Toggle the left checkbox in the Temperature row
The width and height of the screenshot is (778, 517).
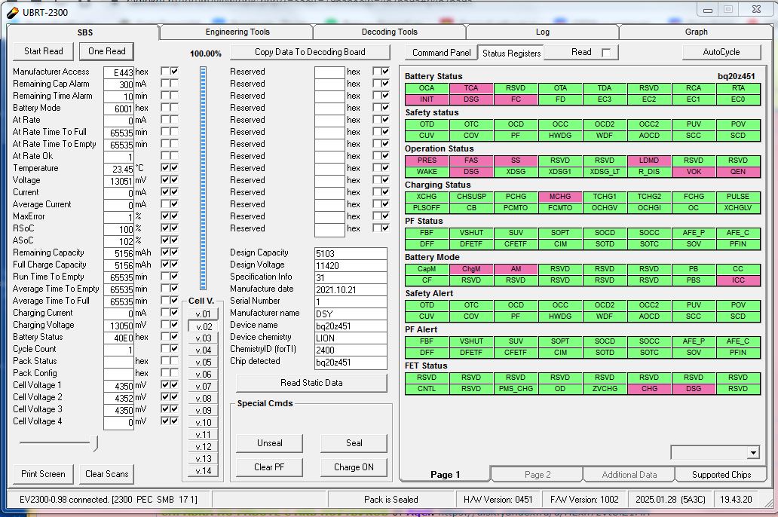tap(164, 168)
